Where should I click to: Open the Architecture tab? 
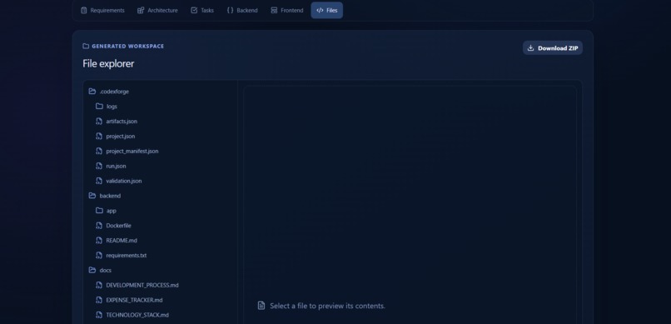(x=157, y=10)
